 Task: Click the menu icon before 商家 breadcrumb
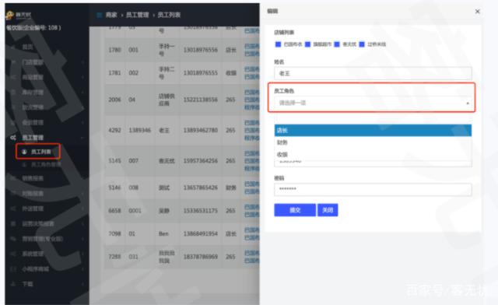[99, 15]
